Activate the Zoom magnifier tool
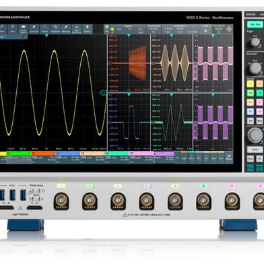264x264 pixels. [55, 29]
